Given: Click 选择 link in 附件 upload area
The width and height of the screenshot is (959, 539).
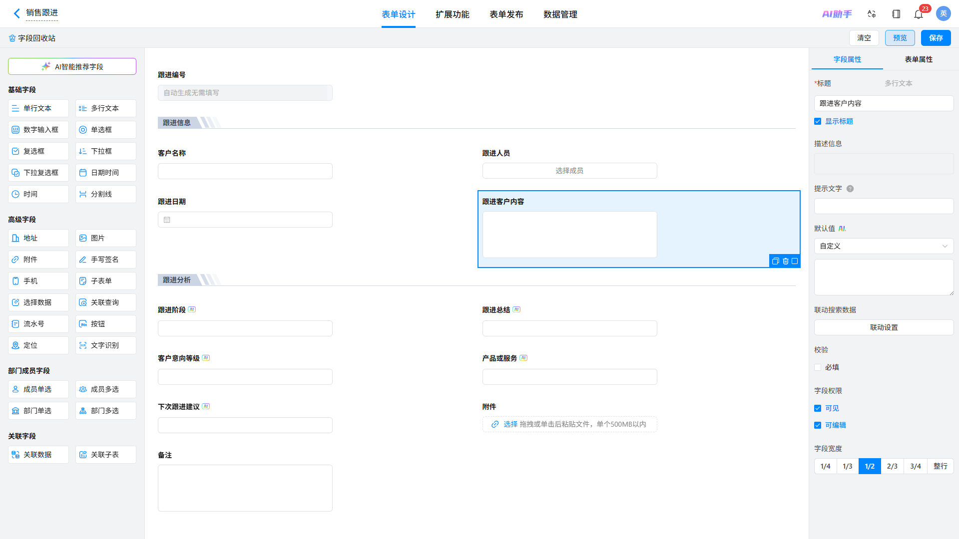Looking at the screenshot, I should coord(510,424).
